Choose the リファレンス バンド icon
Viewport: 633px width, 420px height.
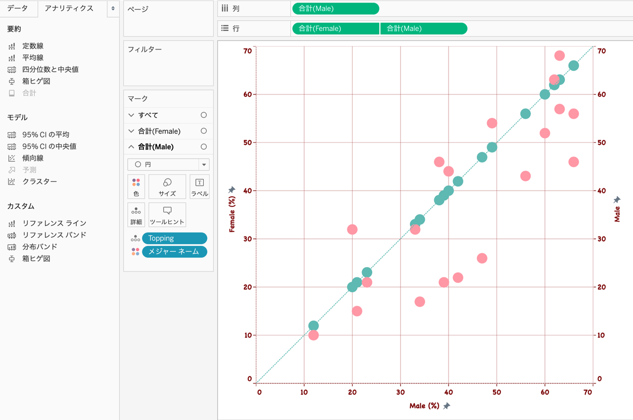pos(12,235)
